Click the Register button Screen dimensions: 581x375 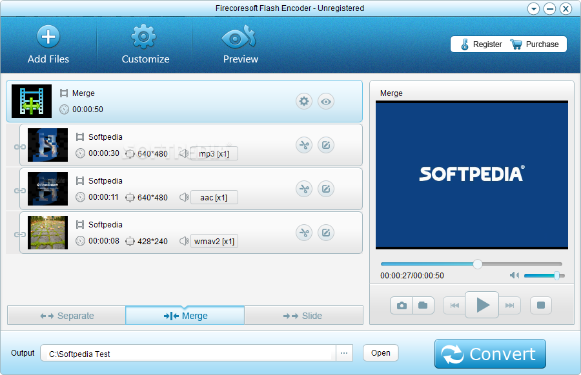click(482, 44)
